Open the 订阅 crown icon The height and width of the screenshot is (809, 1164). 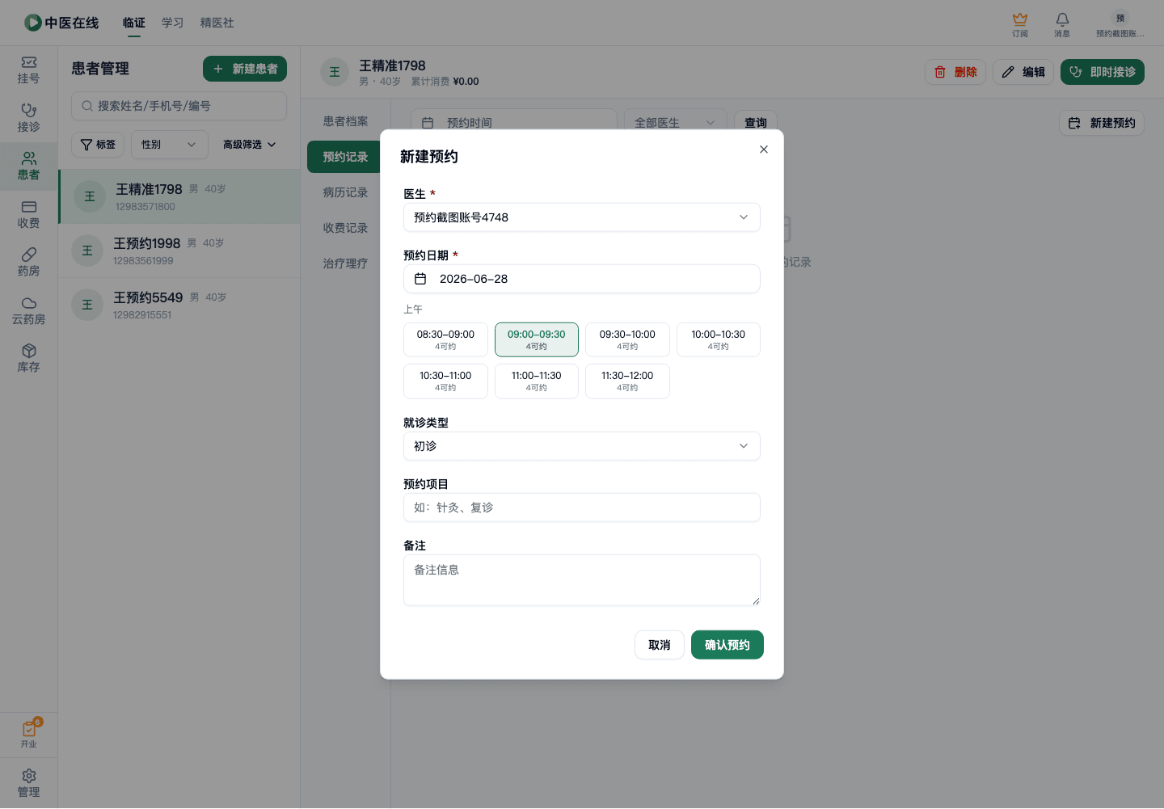(1020, 24)
